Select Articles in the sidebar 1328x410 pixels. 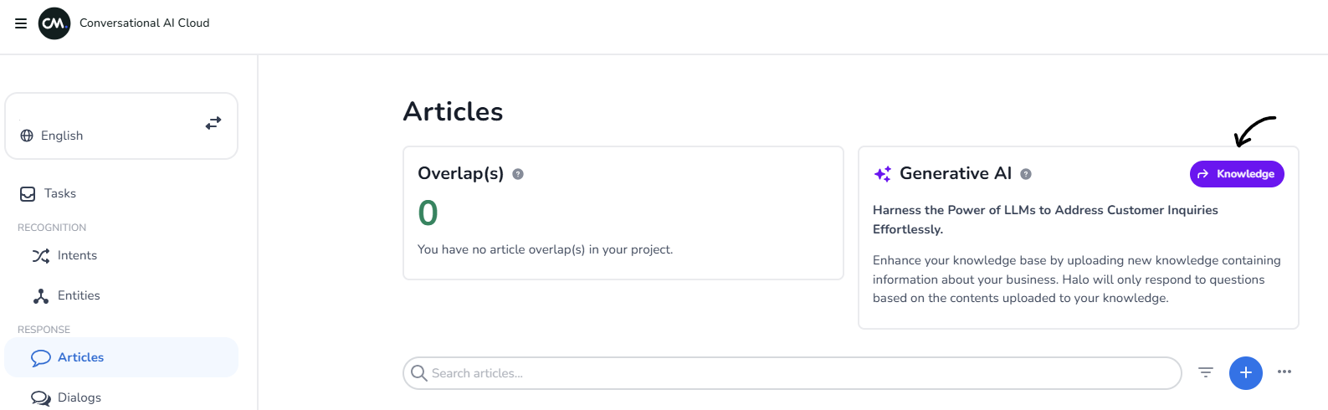tap(80, 357)
